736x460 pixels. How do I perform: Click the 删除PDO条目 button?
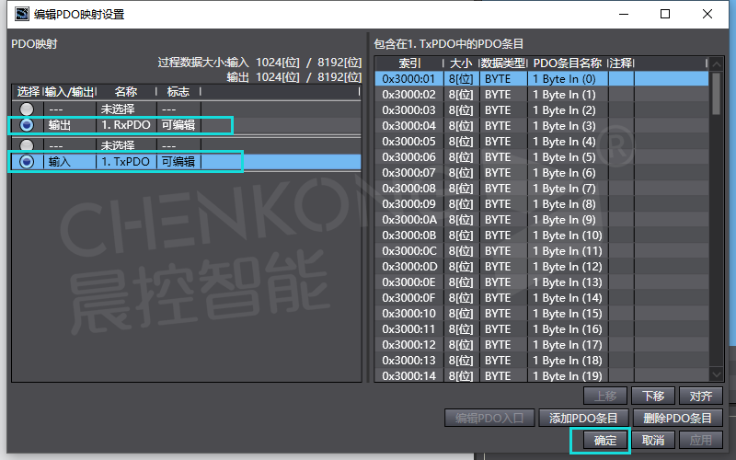click(677, 418)
